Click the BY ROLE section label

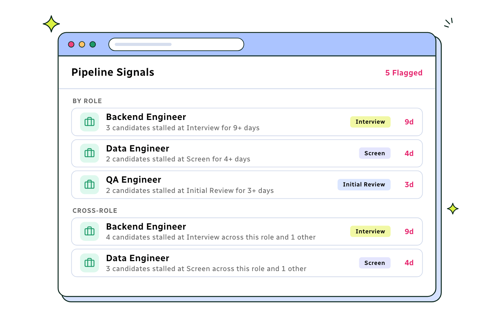[x=87, y=101]
